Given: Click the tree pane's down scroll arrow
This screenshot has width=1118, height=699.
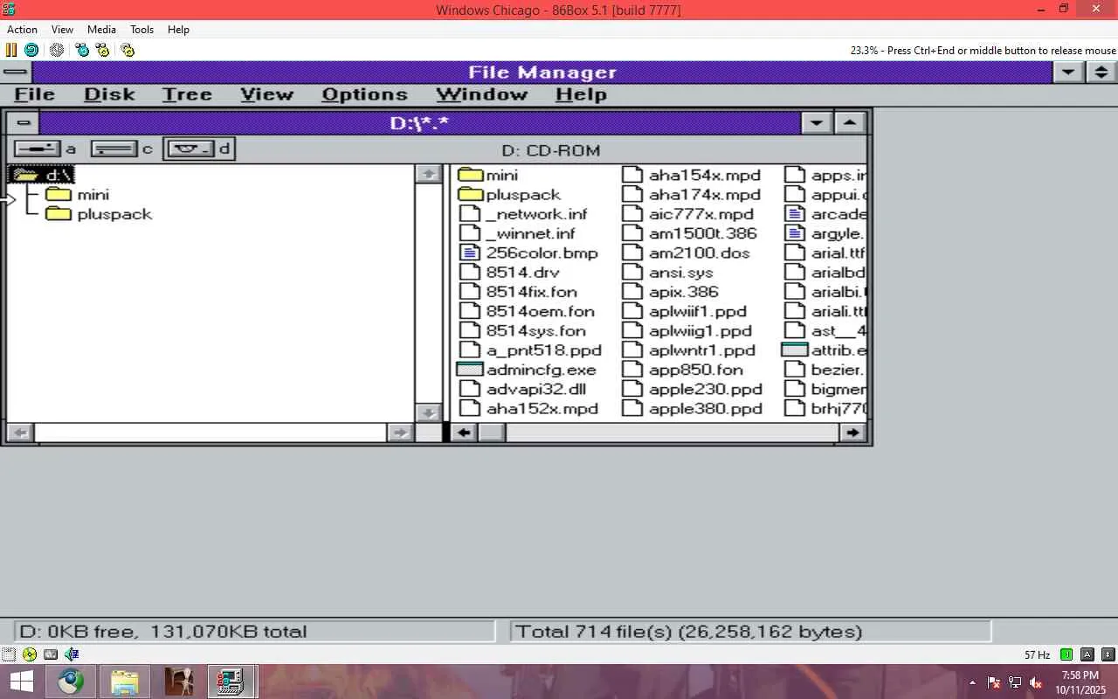Looking at the screenshot, I should tap(428, 412).
